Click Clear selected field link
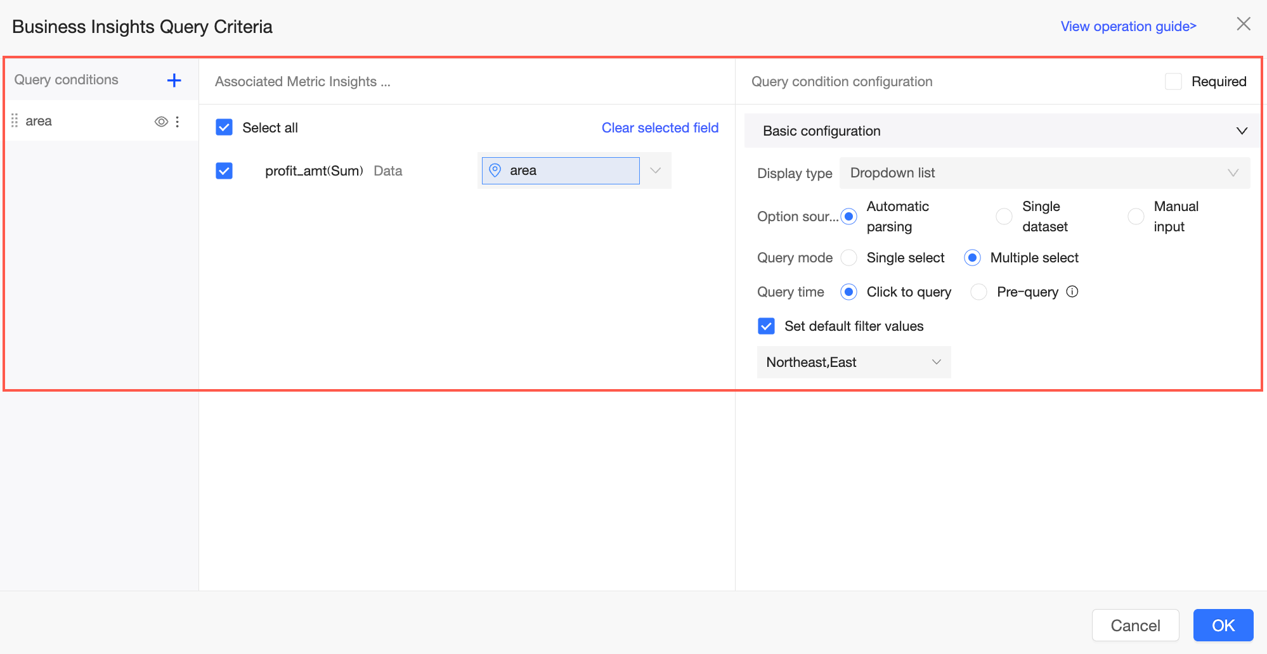This screenshot has width=1267, height=654. point(659,127)
